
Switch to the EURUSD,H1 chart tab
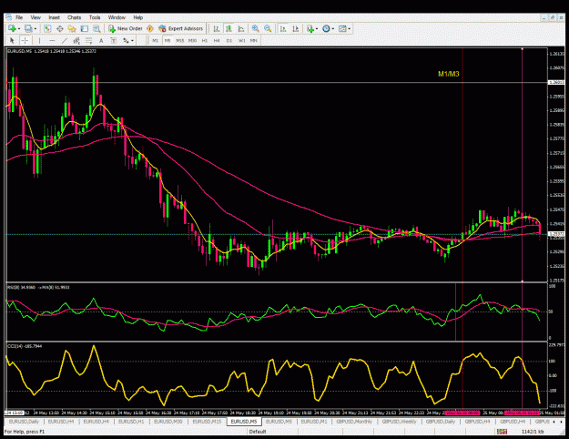131,422
